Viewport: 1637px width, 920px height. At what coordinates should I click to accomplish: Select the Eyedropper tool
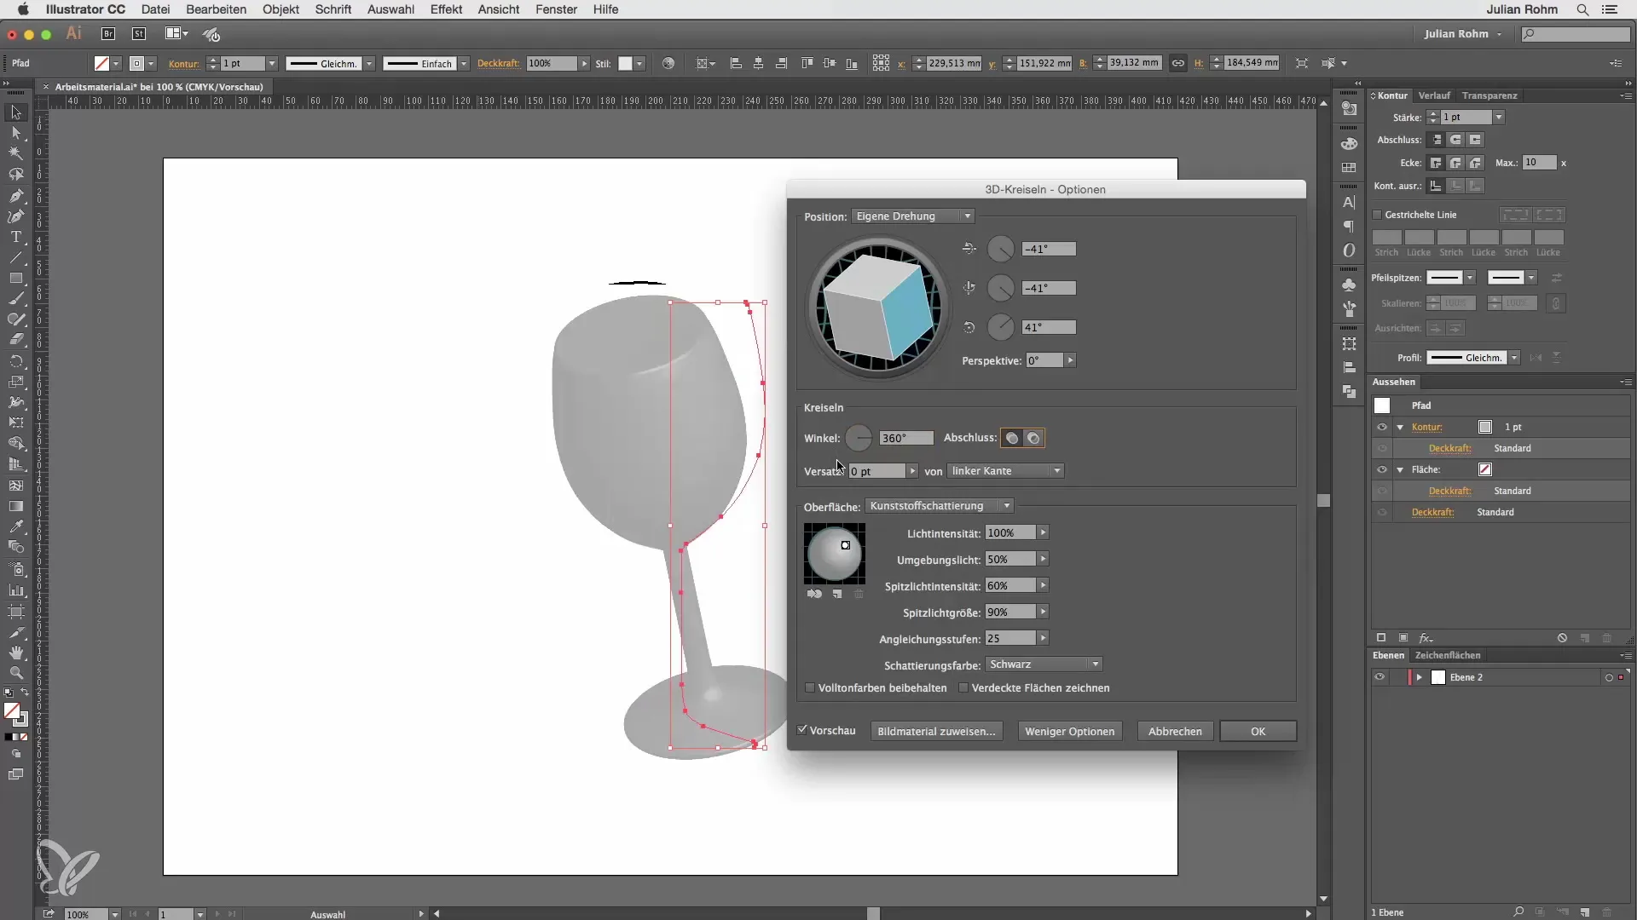click(x=15, y=526)
